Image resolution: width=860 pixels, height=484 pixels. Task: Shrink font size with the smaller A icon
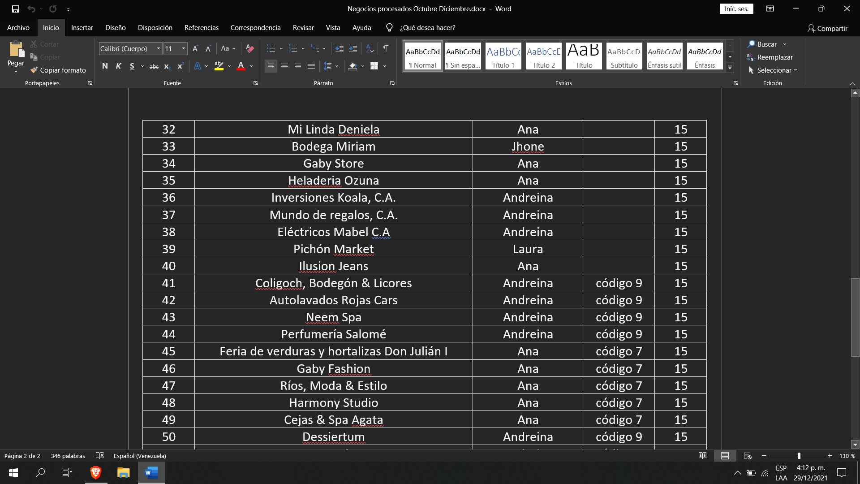click(208, 48)
